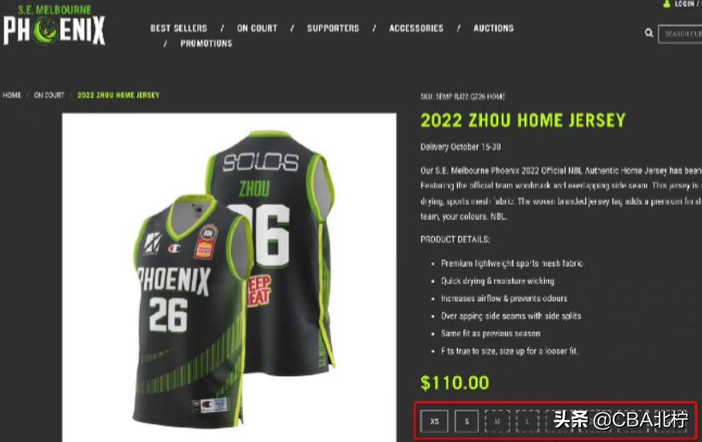Select the unavailable size L option

527,422
